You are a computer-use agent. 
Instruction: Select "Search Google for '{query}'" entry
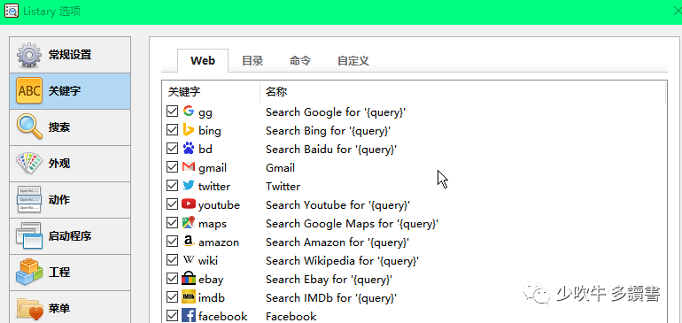click(336, 112)
